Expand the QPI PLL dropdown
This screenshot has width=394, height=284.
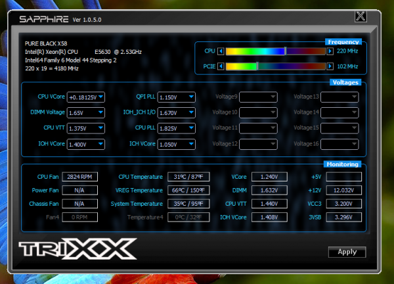177,97
